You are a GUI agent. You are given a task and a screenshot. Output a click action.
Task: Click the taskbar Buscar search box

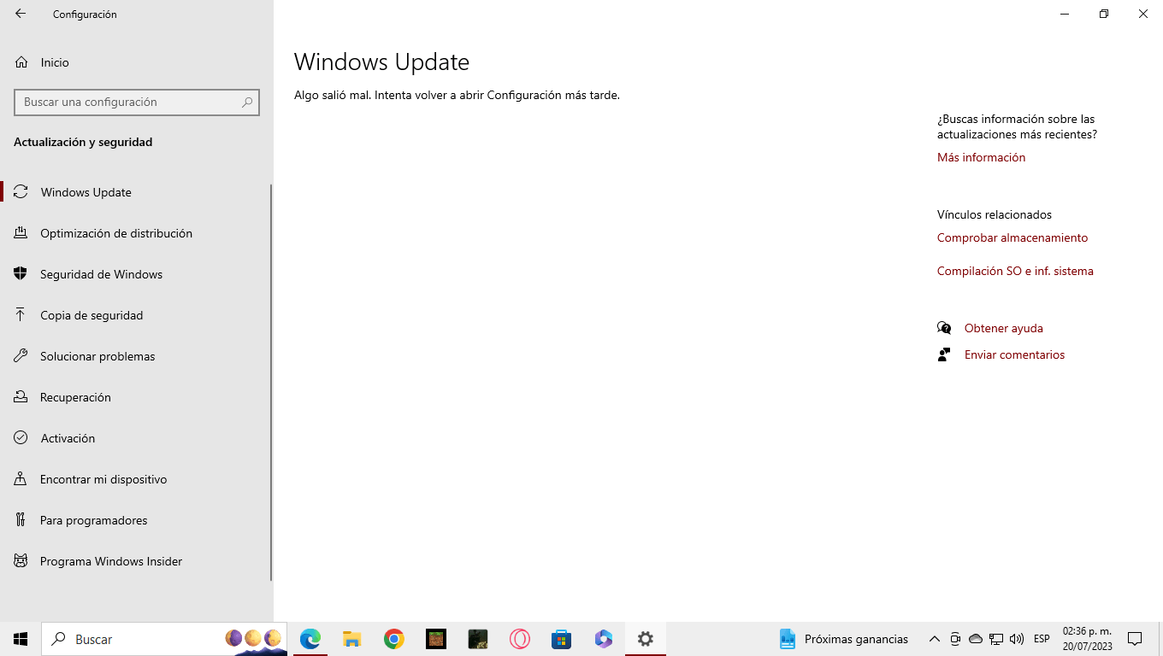(x=164, y=639)
